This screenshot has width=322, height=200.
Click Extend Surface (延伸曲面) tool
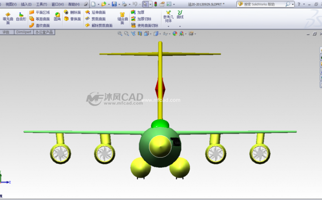(95, 12)
